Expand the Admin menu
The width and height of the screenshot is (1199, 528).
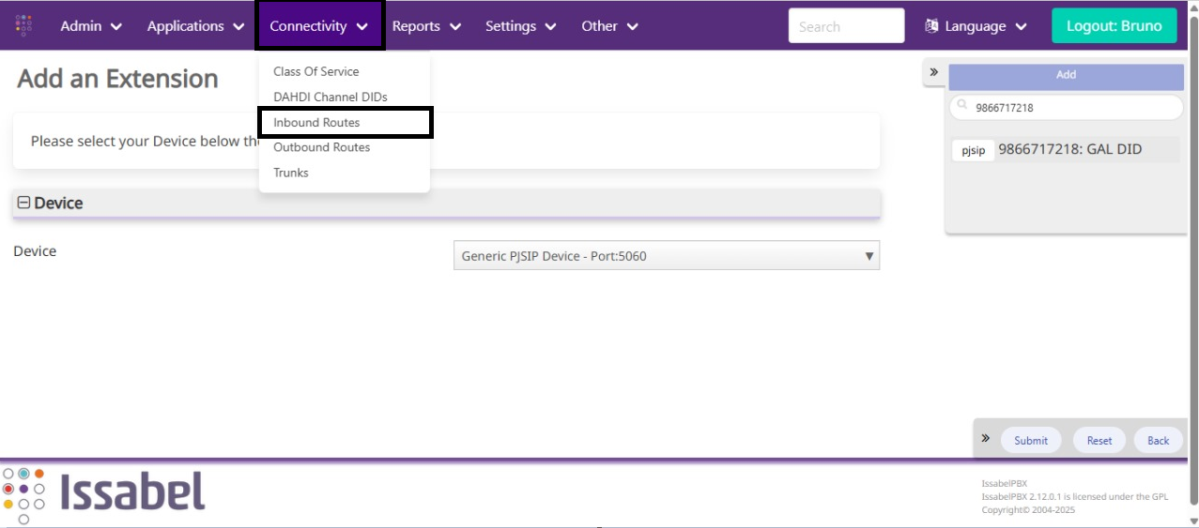coord(91,26)
